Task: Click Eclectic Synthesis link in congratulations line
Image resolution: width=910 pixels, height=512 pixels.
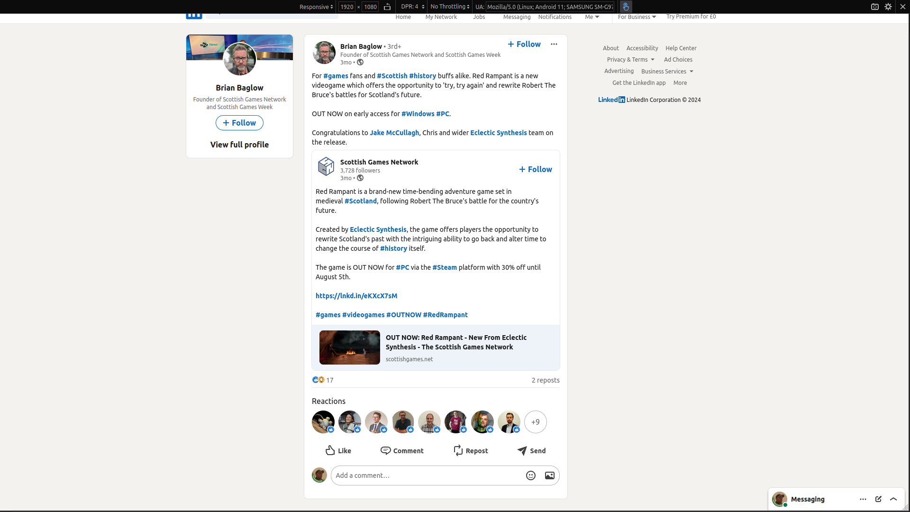Action: 499,133
